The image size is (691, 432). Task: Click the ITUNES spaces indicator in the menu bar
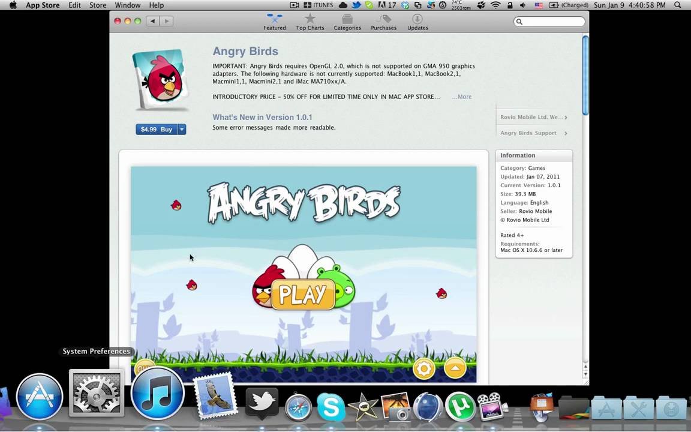[318, 5]
